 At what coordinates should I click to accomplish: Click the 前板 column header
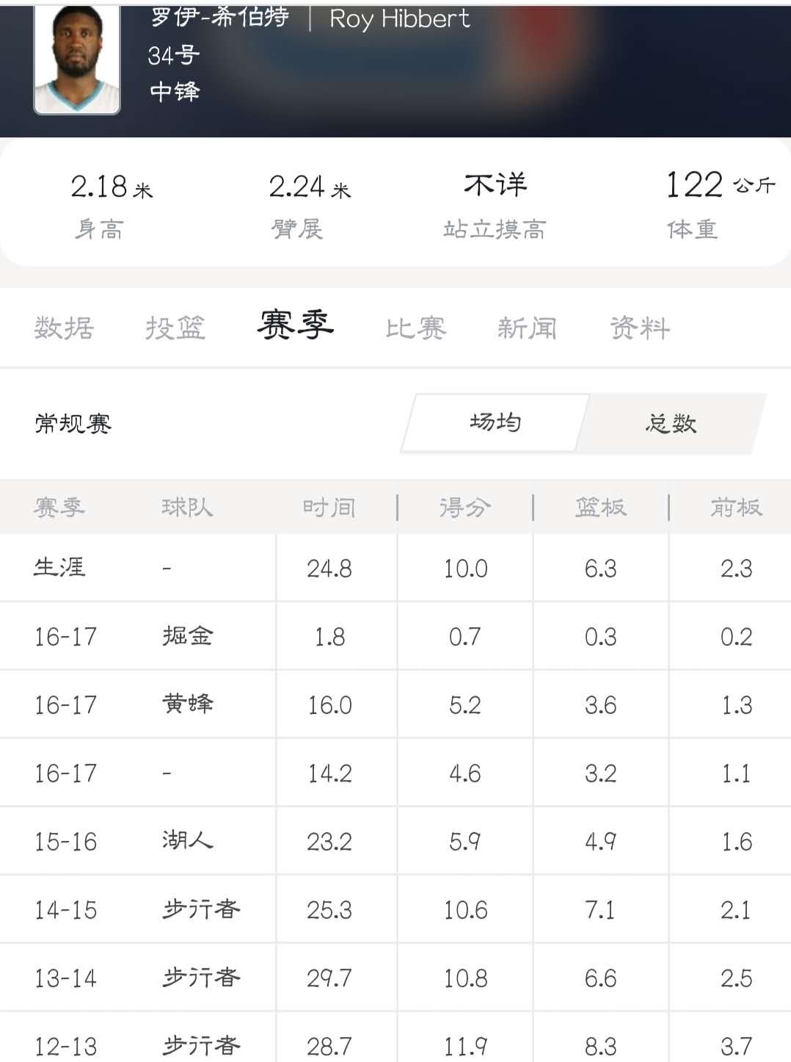point(736,507)
